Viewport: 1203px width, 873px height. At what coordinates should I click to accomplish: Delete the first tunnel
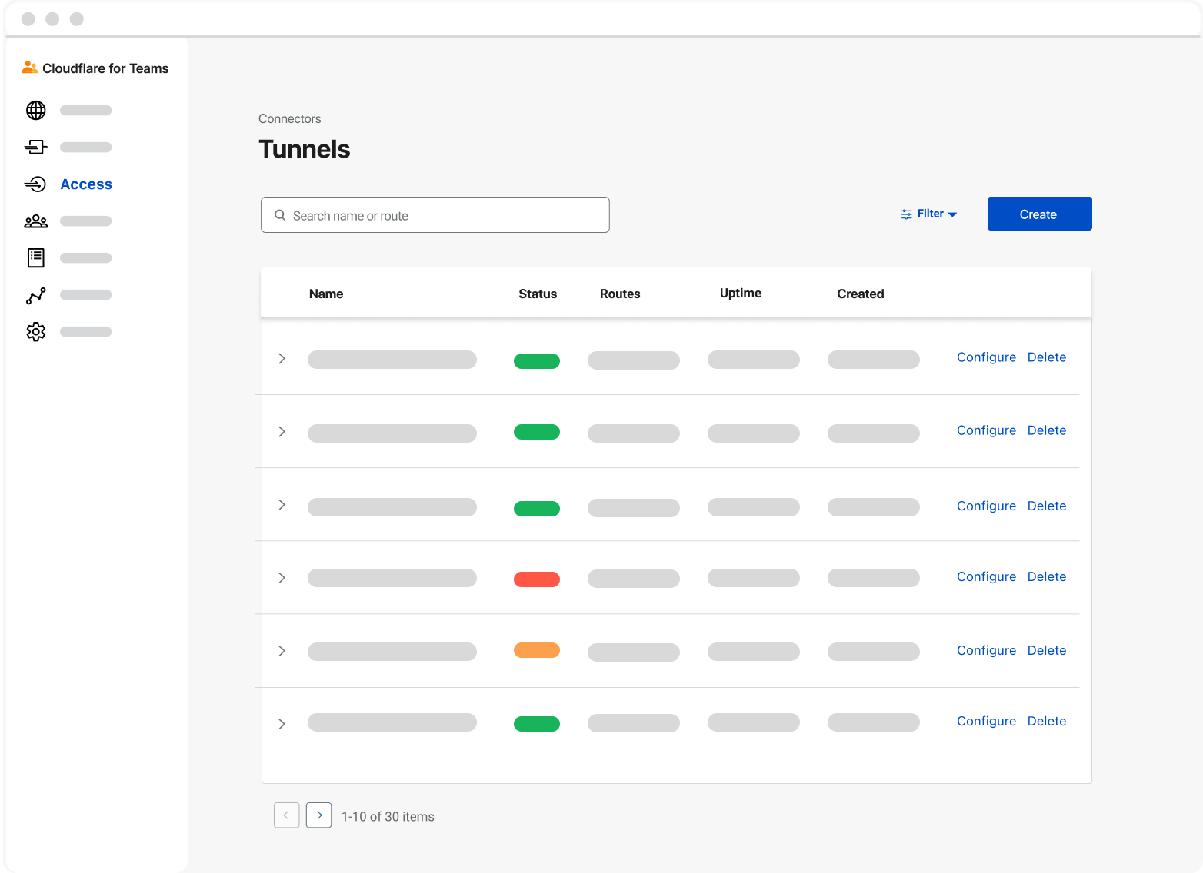click(1047, 357)
